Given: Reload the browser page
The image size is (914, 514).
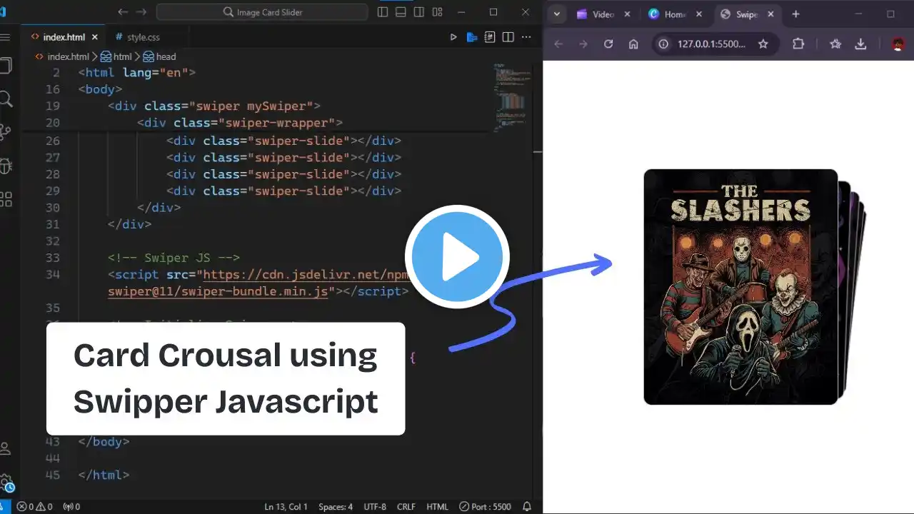Looking at the screenshot, I should coord(608,44).
